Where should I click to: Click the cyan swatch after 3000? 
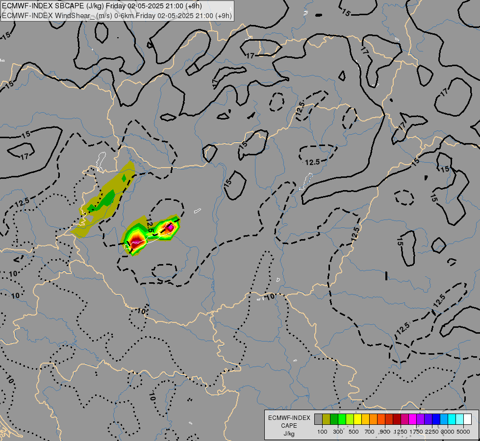click(452, 419)
